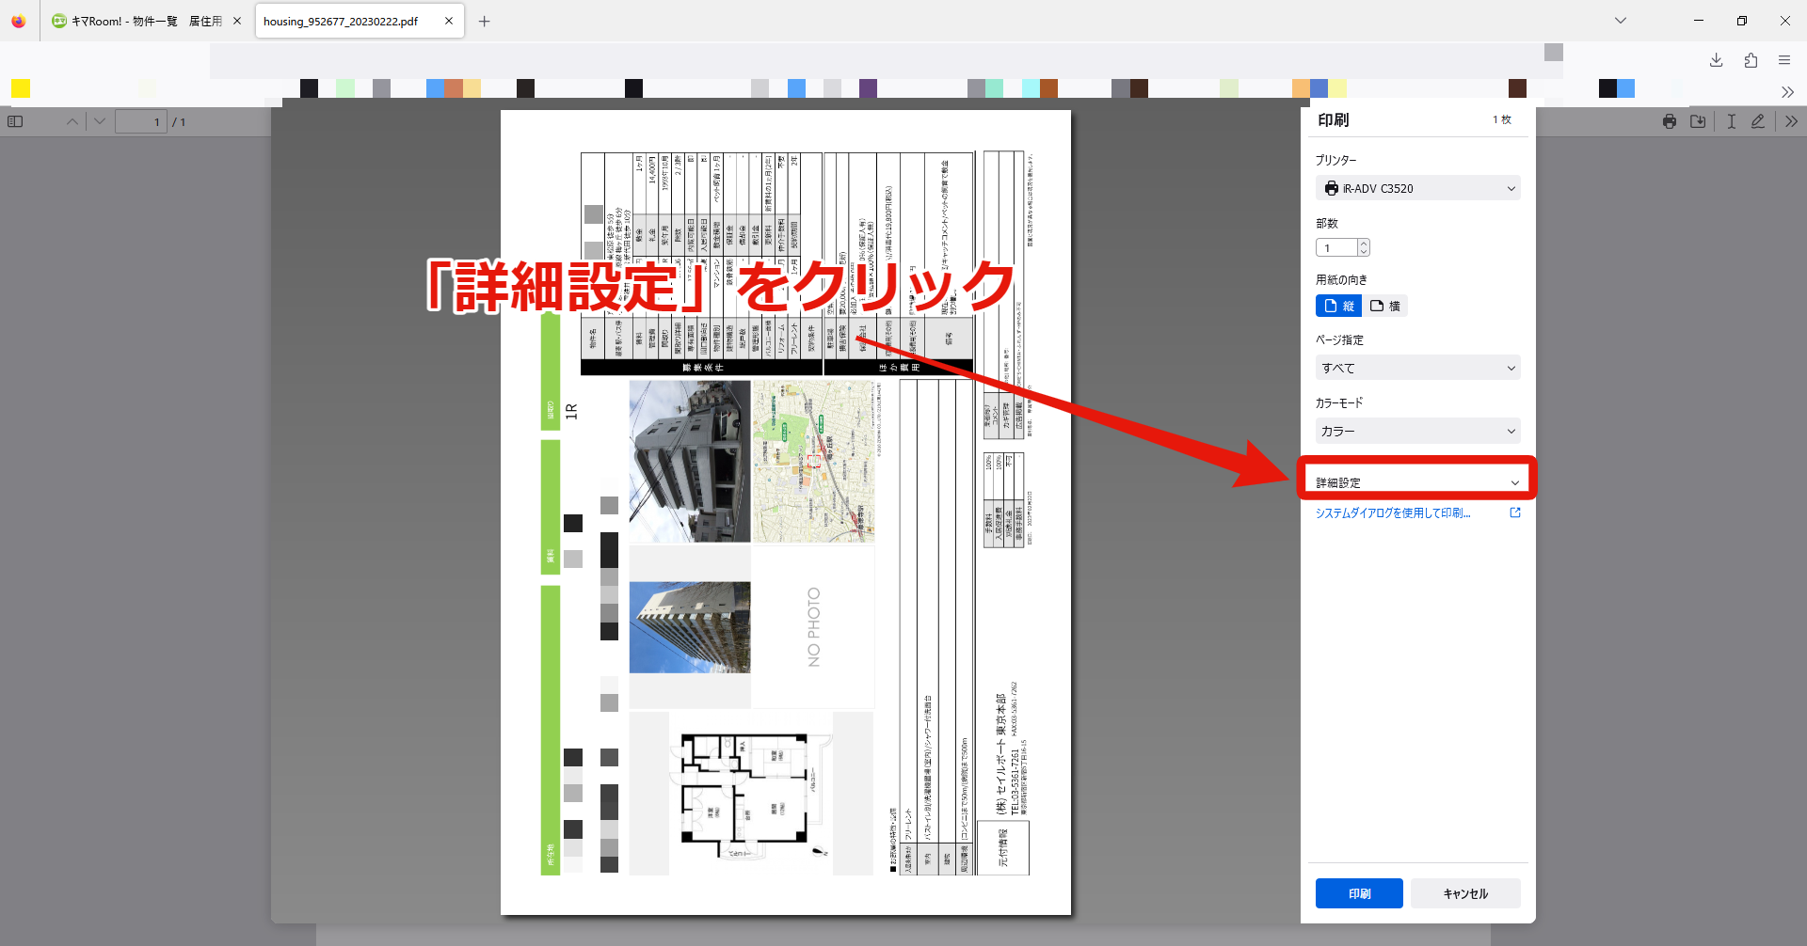Click the キャンセル button
Image resolution: width=1807 pixels, height=946 pixels.
point(1465,893)
